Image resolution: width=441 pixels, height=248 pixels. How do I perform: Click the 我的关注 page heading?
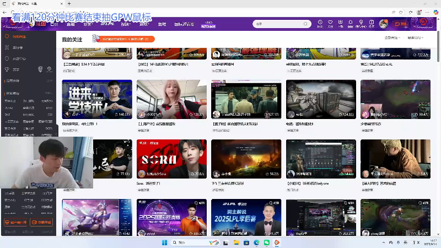(x=72, y=40)
